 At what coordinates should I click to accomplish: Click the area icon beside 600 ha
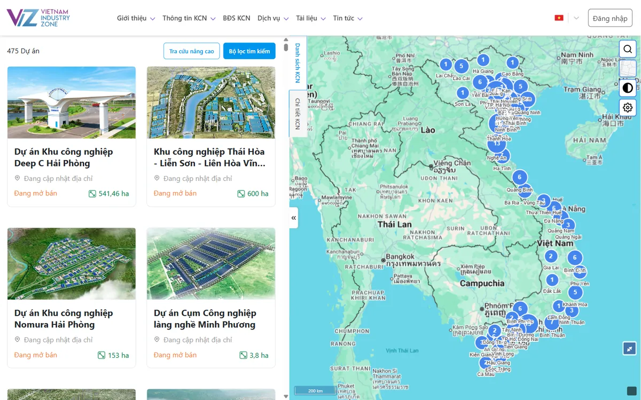coord(241,194)
